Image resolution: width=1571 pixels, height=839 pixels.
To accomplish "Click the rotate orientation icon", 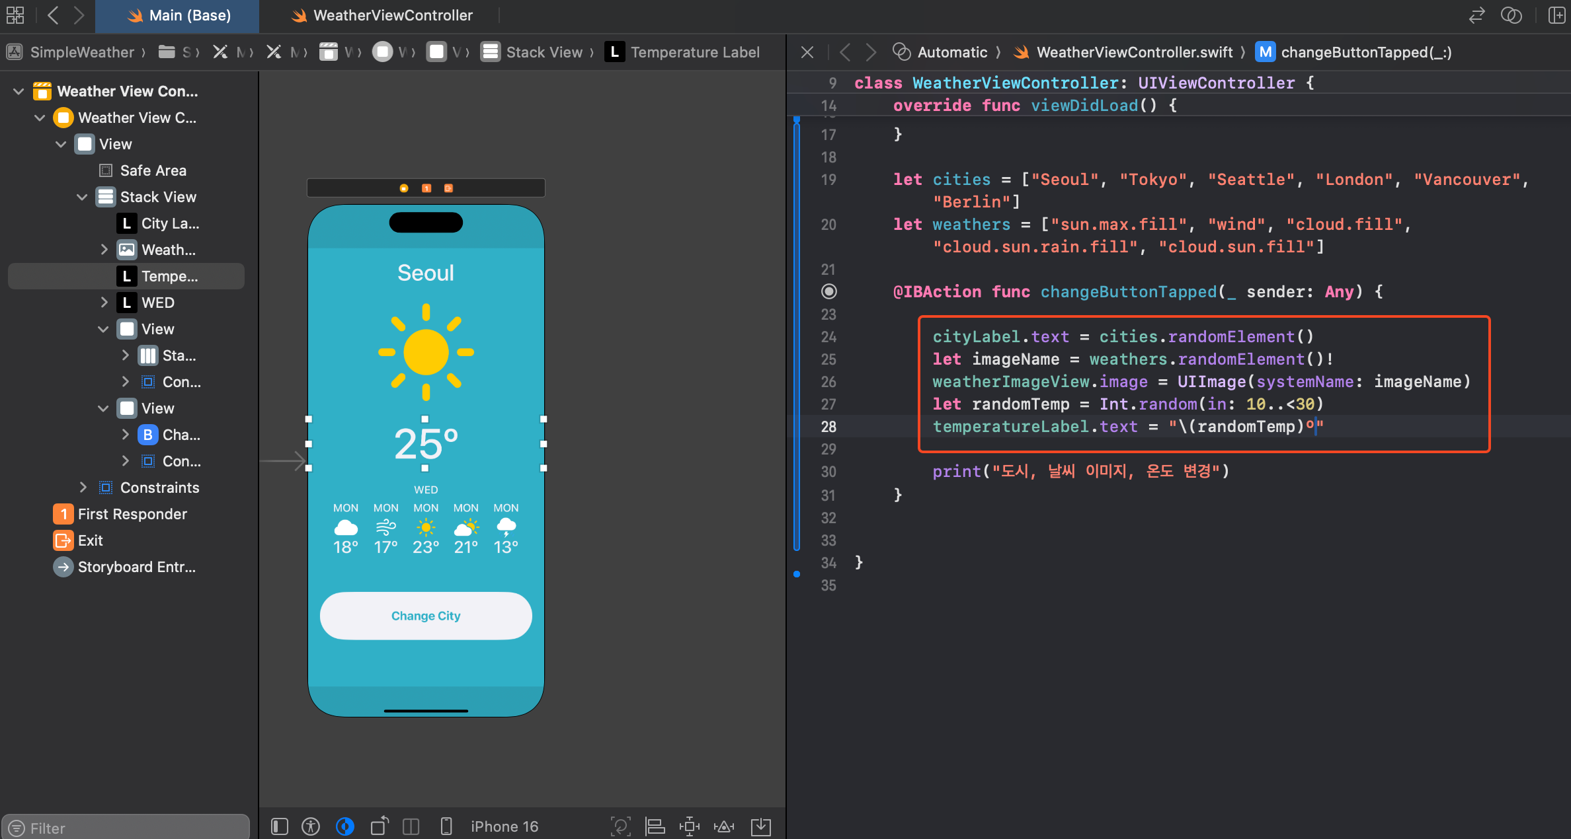I will click(x=379, y=826).
